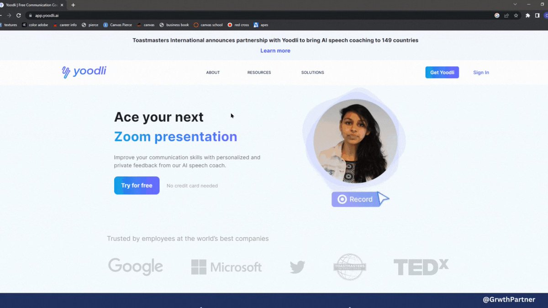
Task: Click the Google company logo
Action: click(x=136, y=267)
